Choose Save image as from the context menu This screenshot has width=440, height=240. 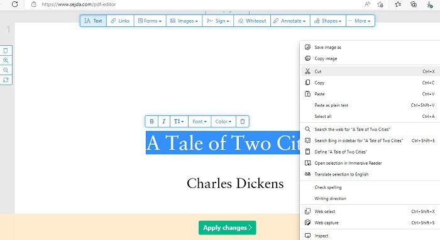[370, 47]
